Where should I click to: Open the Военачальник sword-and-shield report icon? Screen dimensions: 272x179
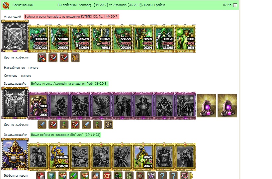pyautogui.click(x=6, y=5)
